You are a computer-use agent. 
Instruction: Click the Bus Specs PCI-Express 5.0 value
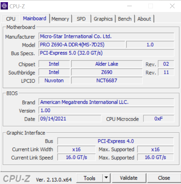click(106, 53)
